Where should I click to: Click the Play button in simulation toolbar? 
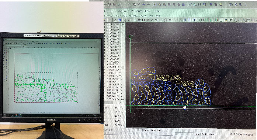click(x=148, y=20)
